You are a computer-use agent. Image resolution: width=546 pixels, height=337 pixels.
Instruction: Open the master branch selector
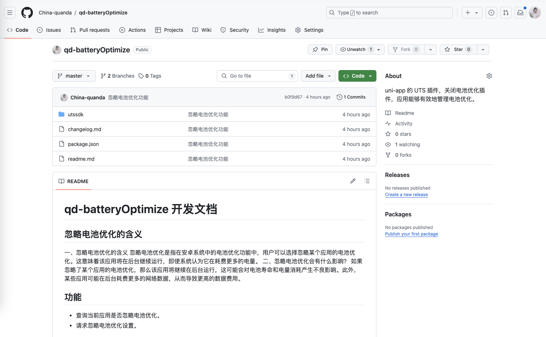tap(74, 76)
